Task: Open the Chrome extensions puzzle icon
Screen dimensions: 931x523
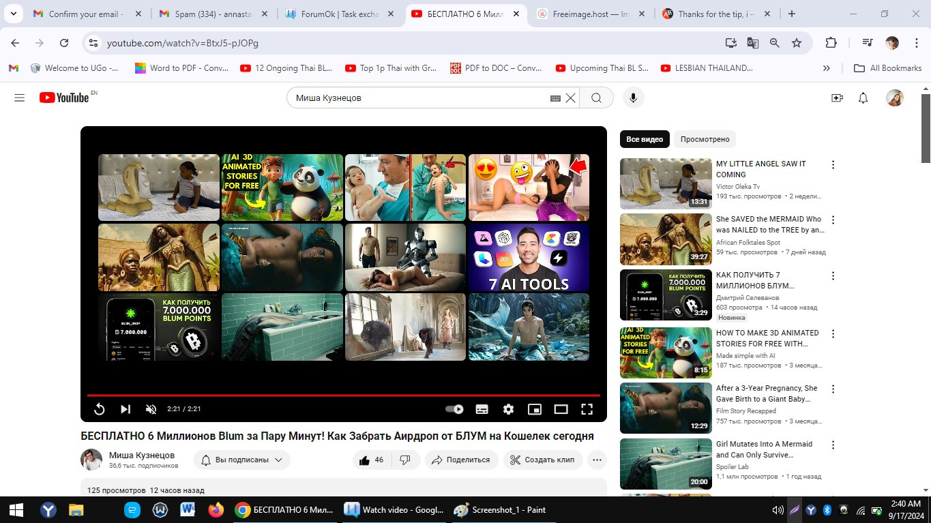Action: click(831, 42)
